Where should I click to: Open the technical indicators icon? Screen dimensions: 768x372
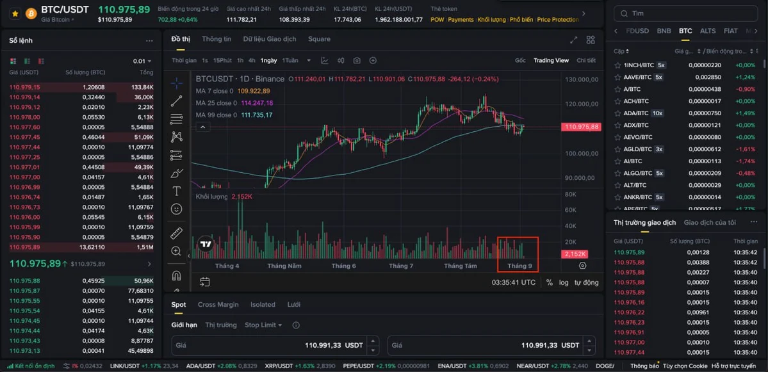click(325, 60)
